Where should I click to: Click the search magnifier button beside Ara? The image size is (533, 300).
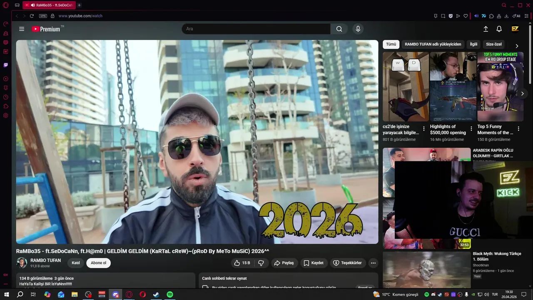(339, 29)
